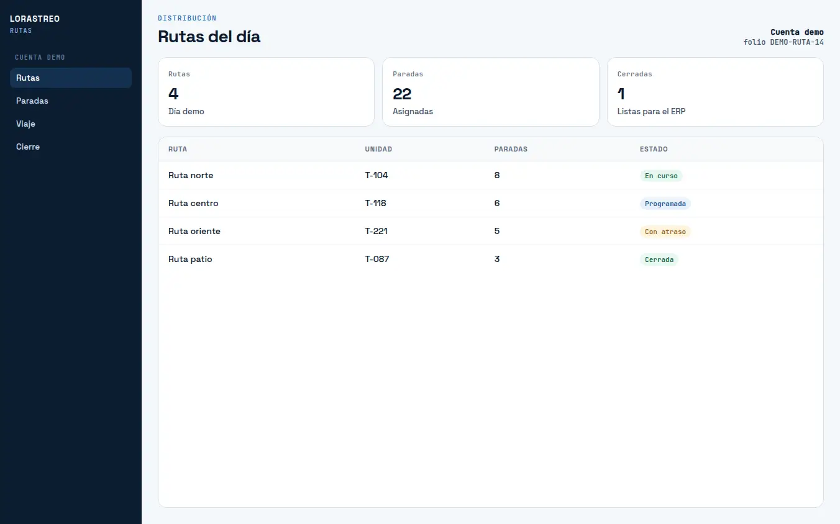Click unit T-221 in the table

coord(376,231)
